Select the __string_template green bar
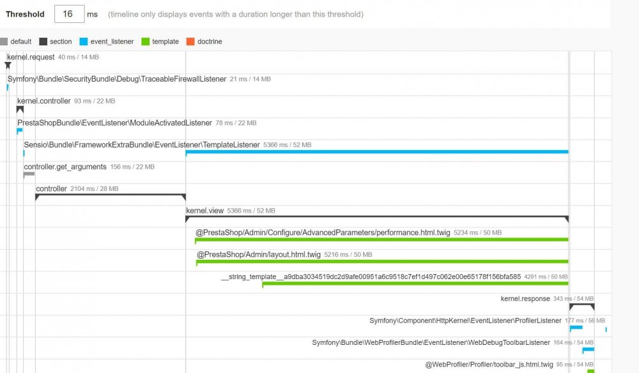The image size is (639, 373). (415, 284)
